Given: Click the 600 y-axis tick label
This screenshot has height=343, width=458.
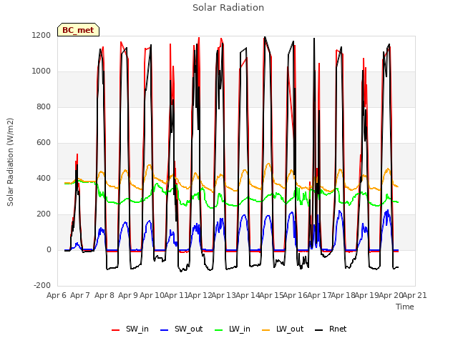Looking at the screenshot, I should click(44, 143).
